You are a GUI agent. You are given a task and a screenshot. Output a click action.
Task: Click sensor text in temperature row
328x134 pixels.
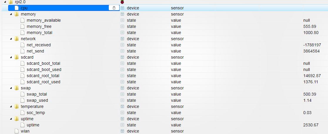point(178,107)
